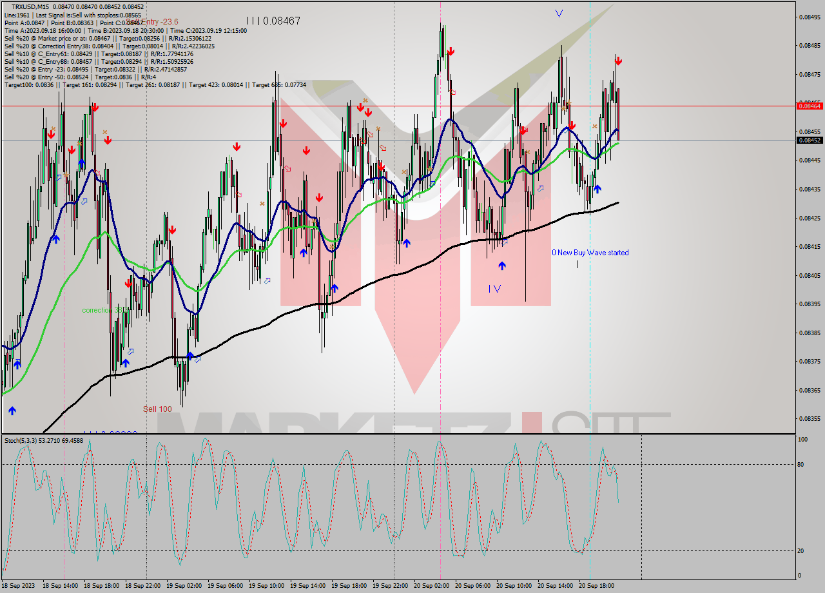
Task: Click the hollow blue arrow near 20 Sep 10:00
Action: (x=540, y=188)
